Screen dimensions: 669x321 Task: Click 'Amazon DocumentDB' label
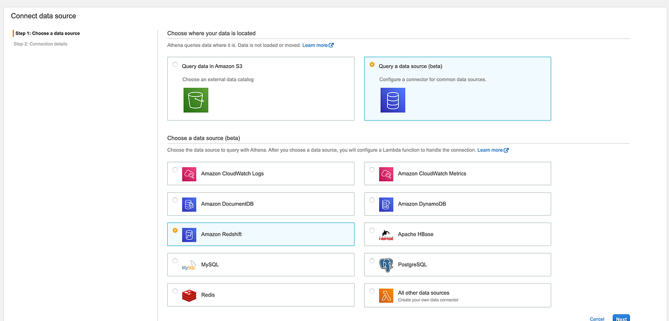point(226,205)
